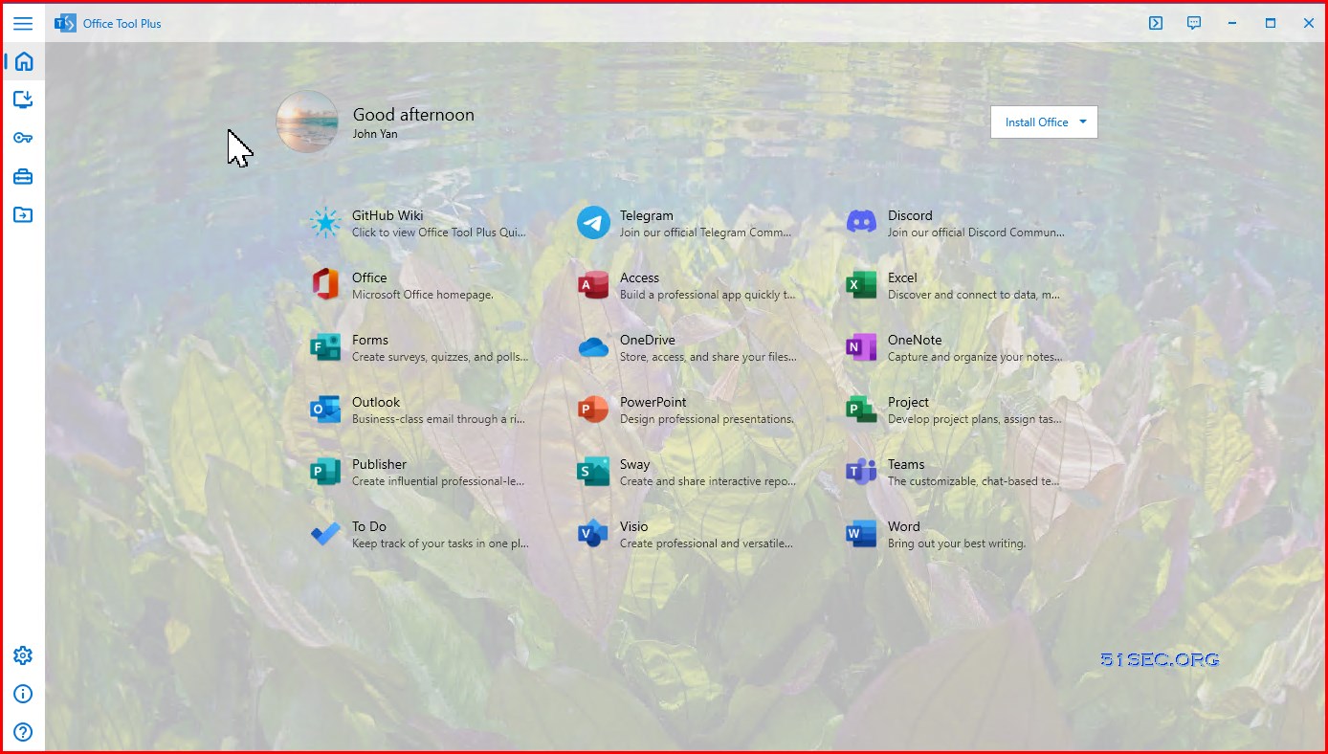Screen dimensions: 1328x754
Task: Open the Forms link title
Action: click(370, 340)
